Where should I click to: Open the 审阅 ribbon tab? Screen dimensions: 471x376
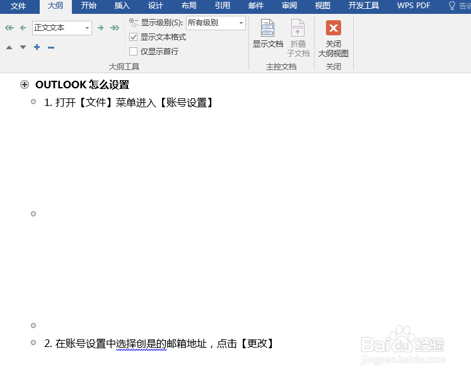pyautogui.click(x=289, y=6)
